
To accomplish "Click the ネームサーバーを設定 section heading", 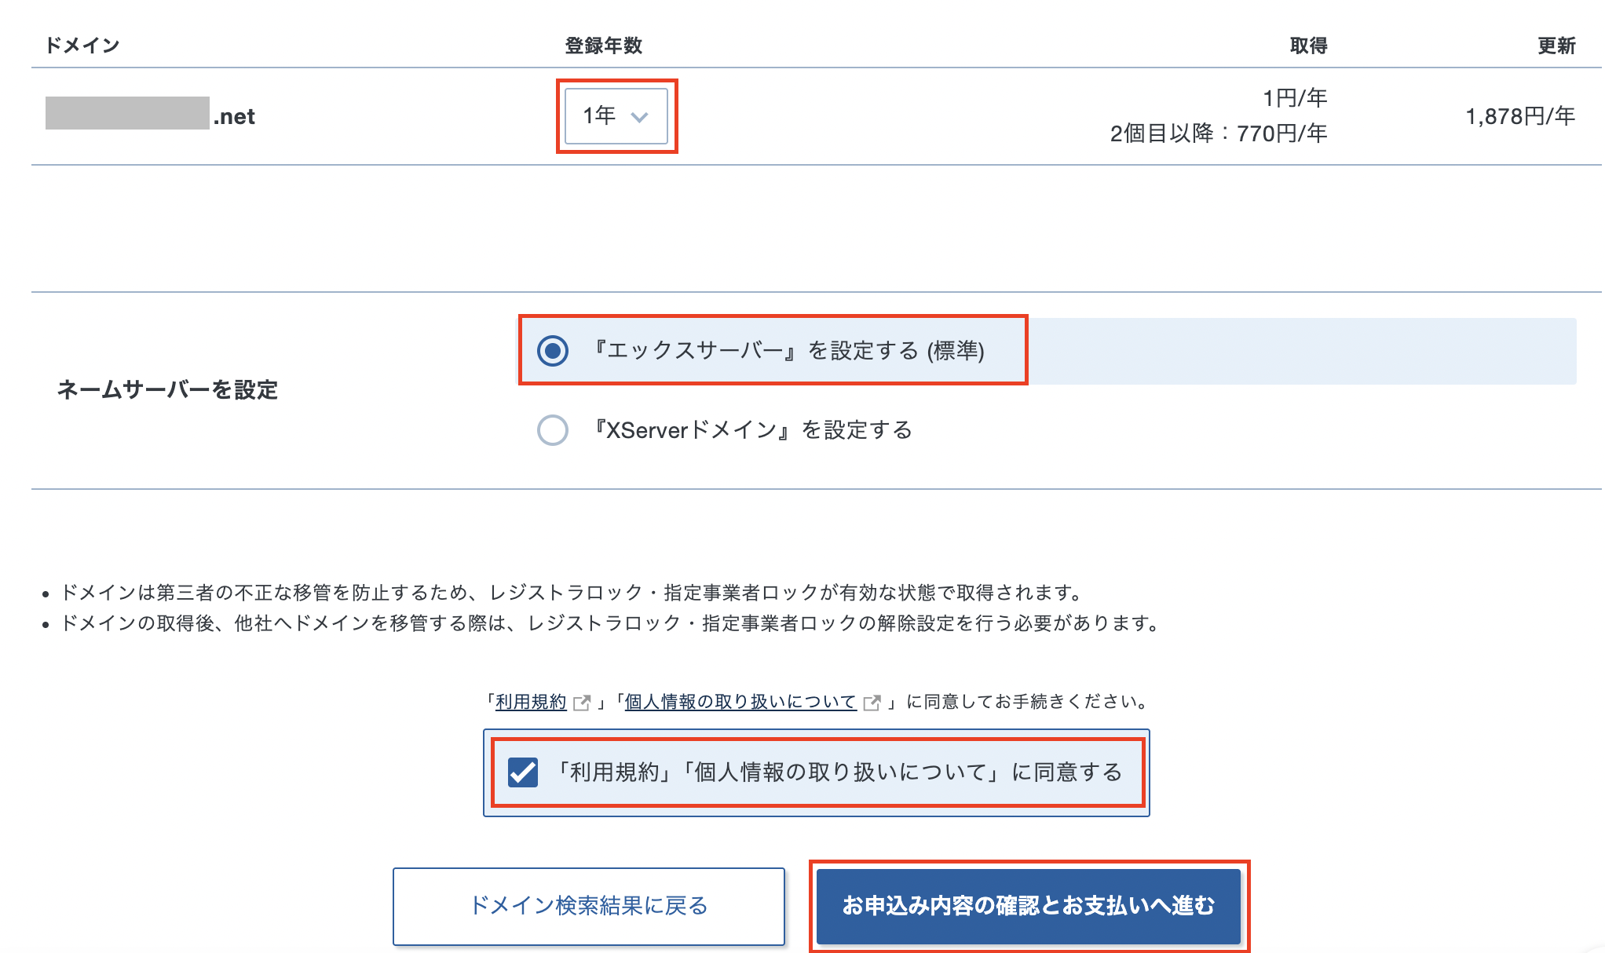I will click(167, 390).
